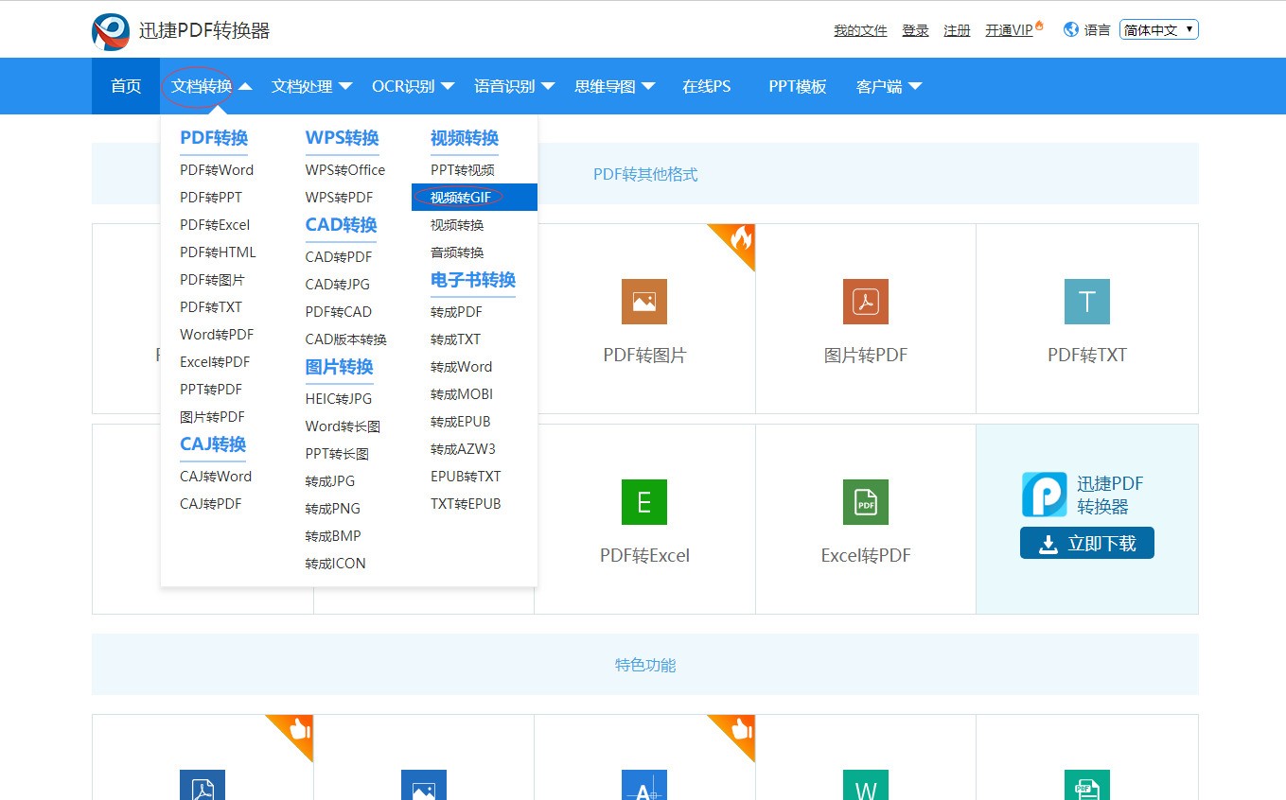Click the orange PDF转图片 icon

pos(644,302)
